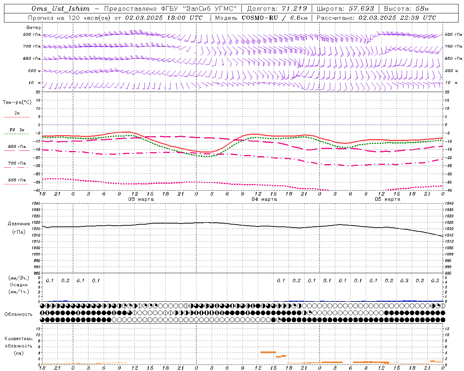Click the Тем-ра(°C) axis label

point(17,103)
